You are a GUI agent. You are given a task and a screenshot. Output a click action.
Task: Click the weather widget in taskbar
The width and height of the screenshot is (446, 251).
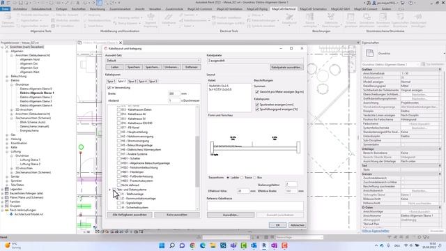point(13,245)
